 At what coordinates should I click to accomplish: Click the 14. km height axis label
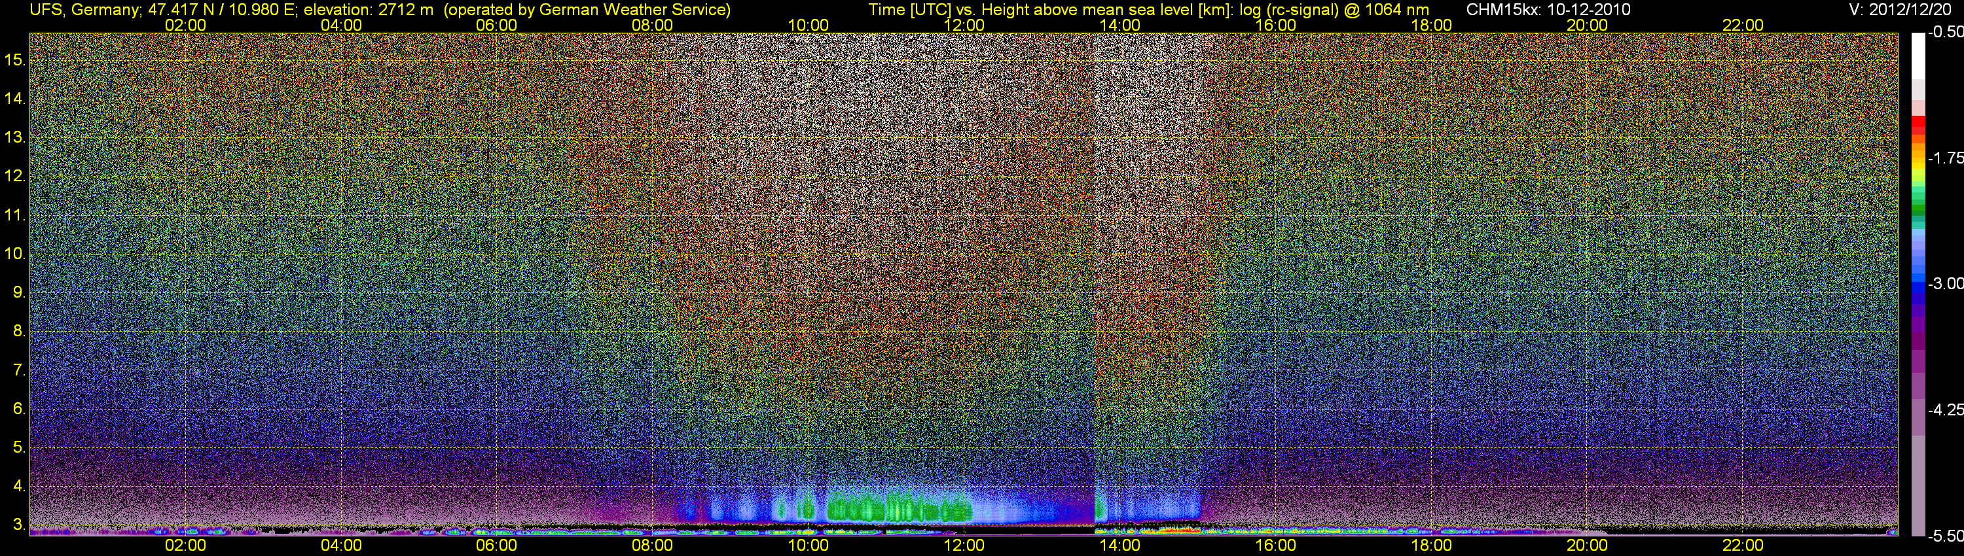coord(15,98)
